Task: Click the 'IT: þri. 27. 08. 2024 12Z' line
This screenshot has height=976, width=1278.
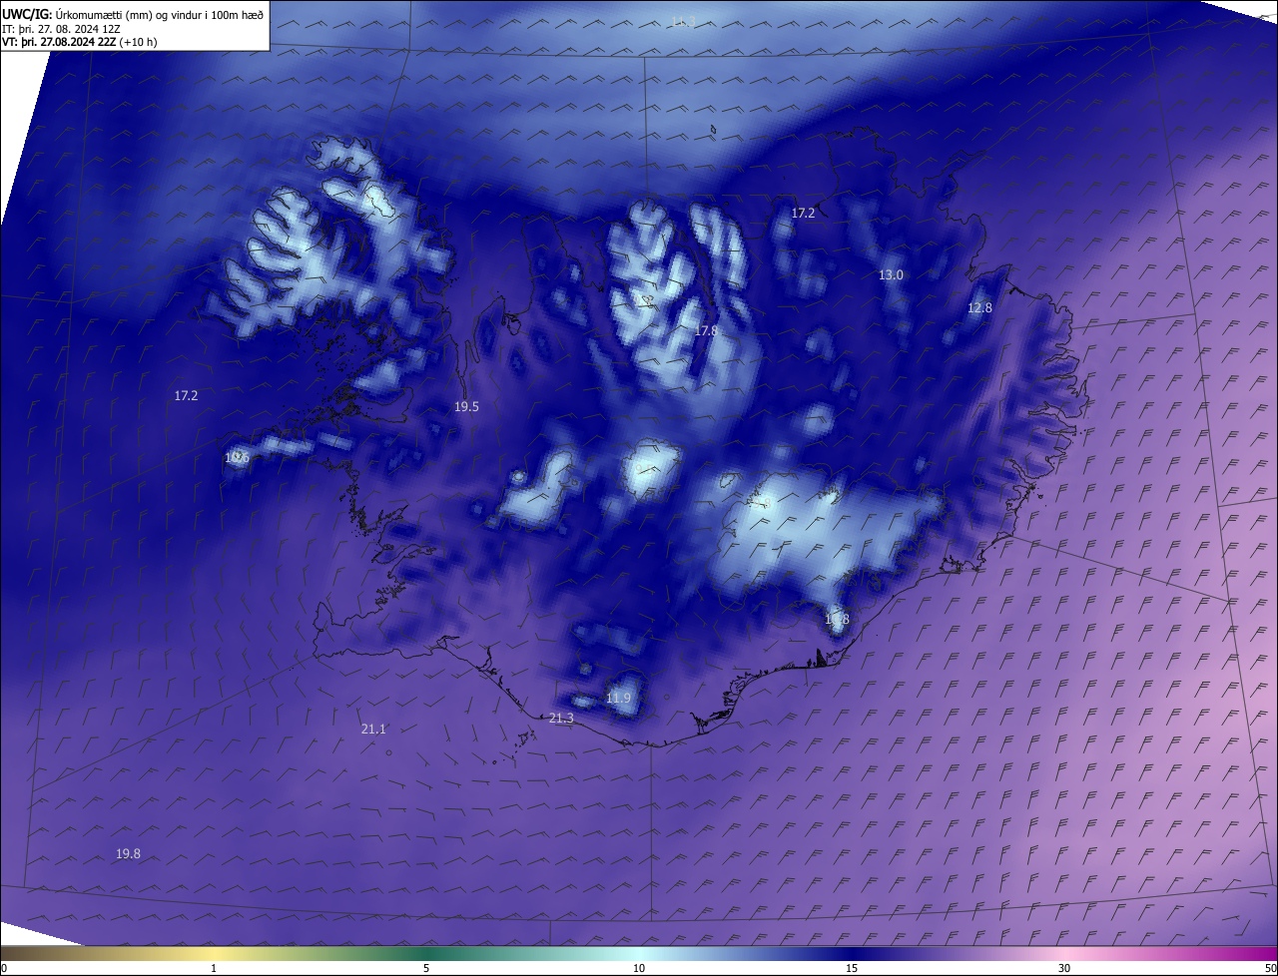Action: (62, 29)
